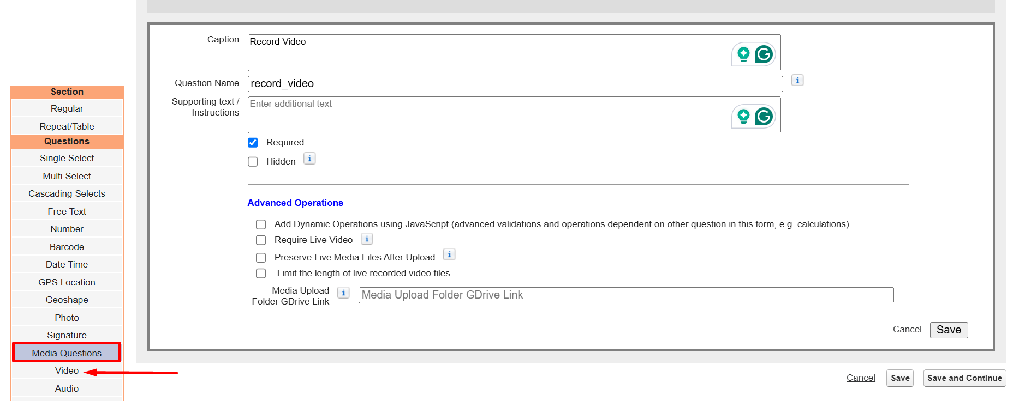
Task: Click the Grammarly icon in the Caption field
Action: 764,54
